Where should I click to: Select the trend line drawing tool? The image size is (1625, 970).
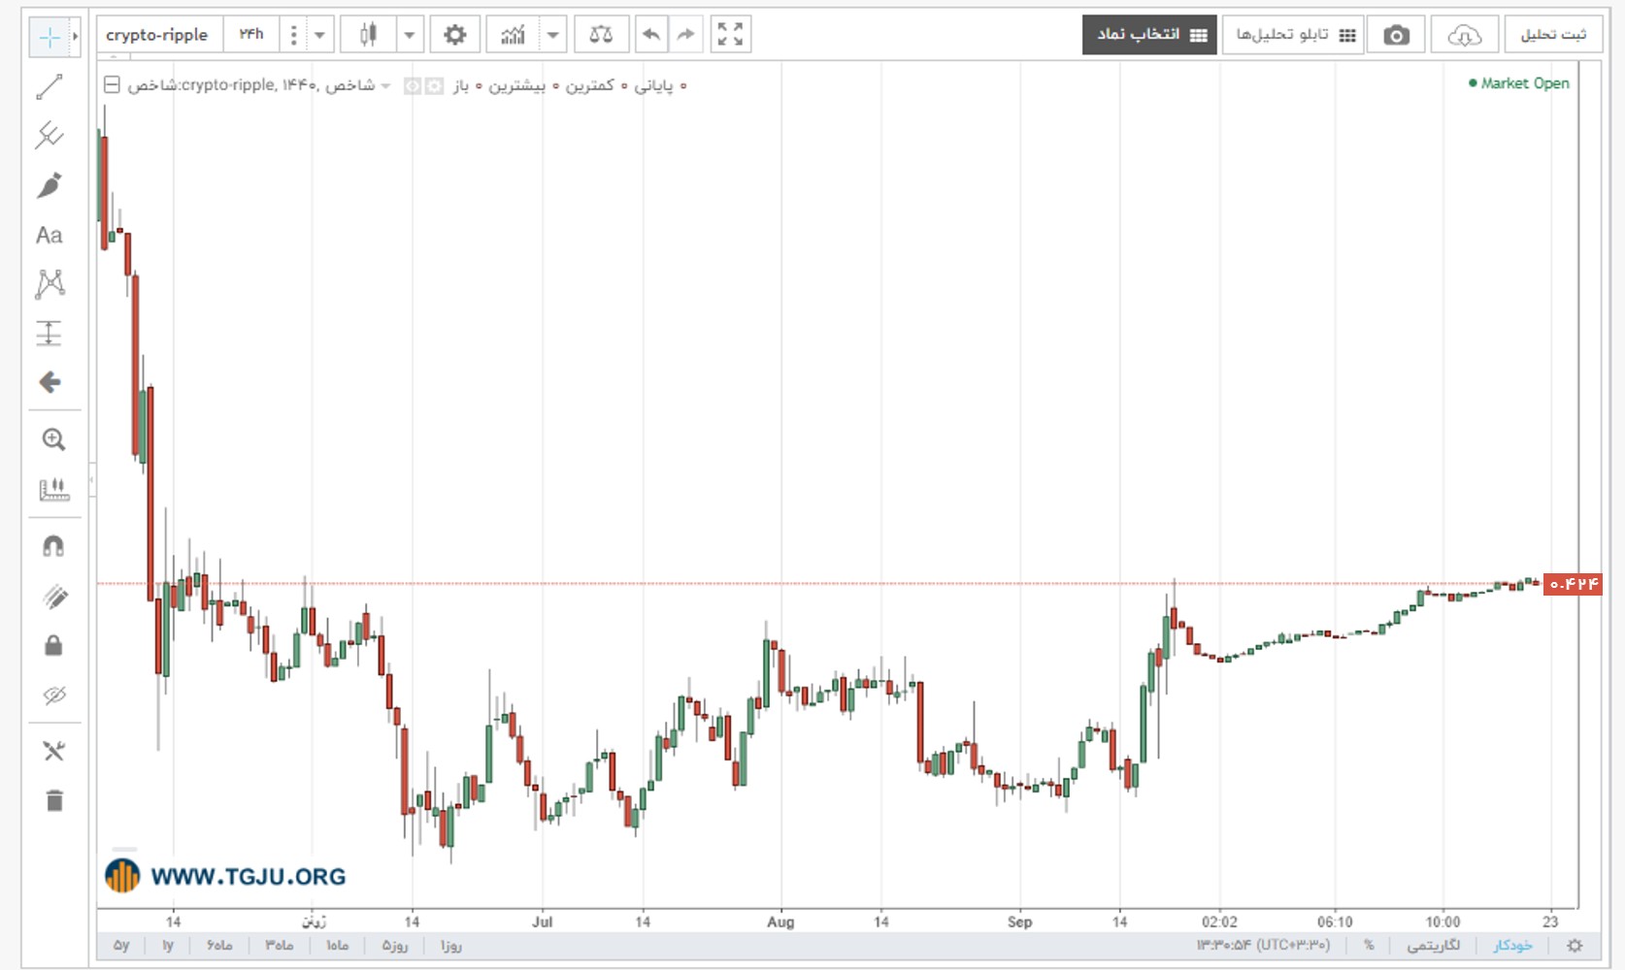pos(50,87)
